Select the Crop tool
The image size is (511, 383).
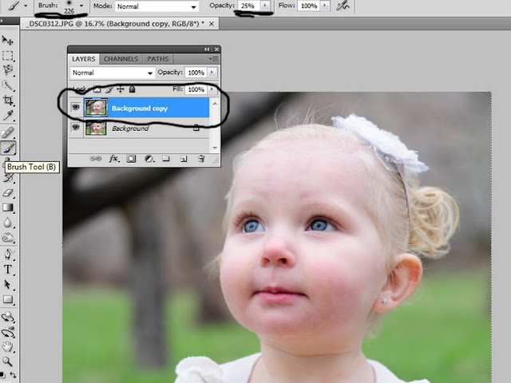(8, 100)
